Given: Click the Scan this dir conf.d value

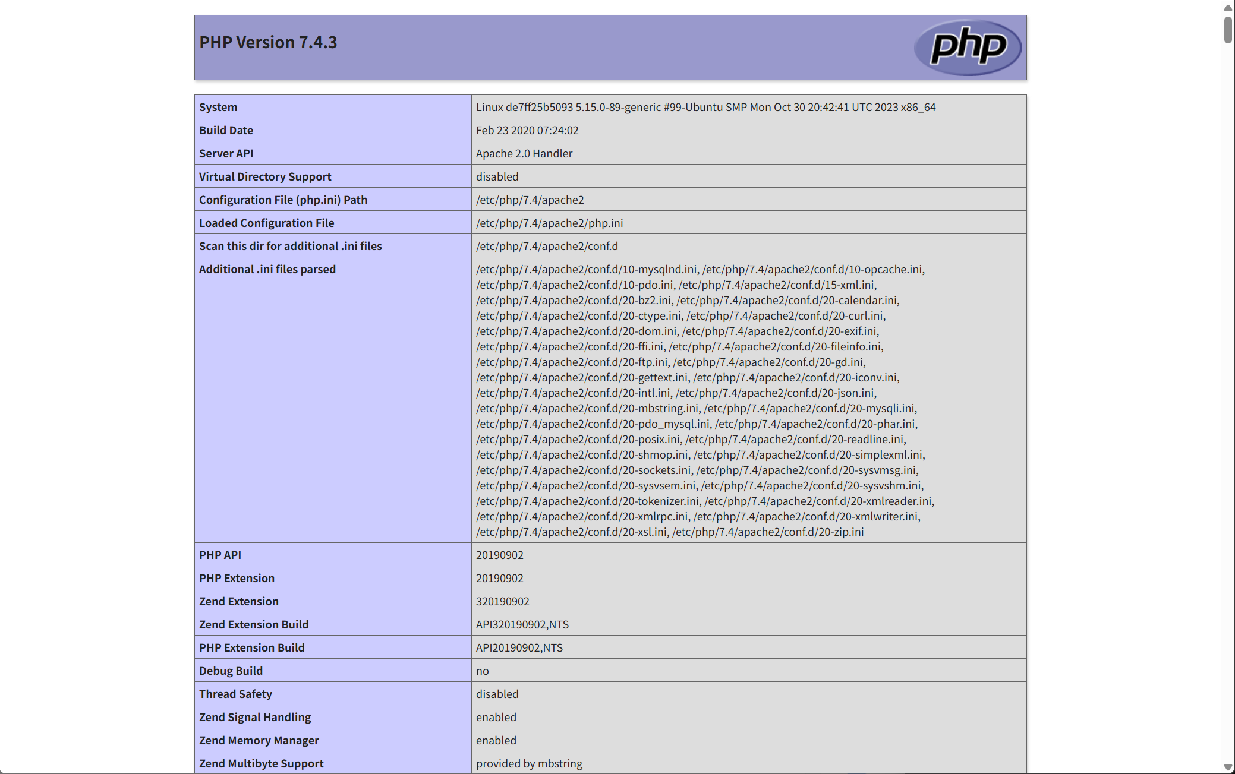Looking at the screenshot, I should point(547,246).
